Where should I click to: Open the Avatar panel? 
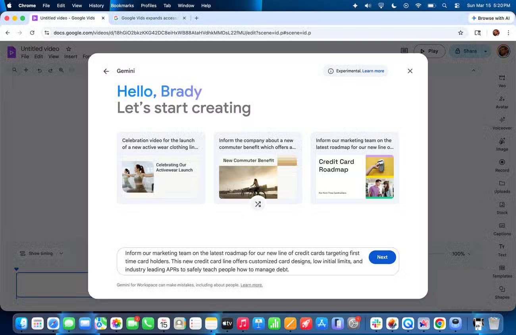click(502, 102)
